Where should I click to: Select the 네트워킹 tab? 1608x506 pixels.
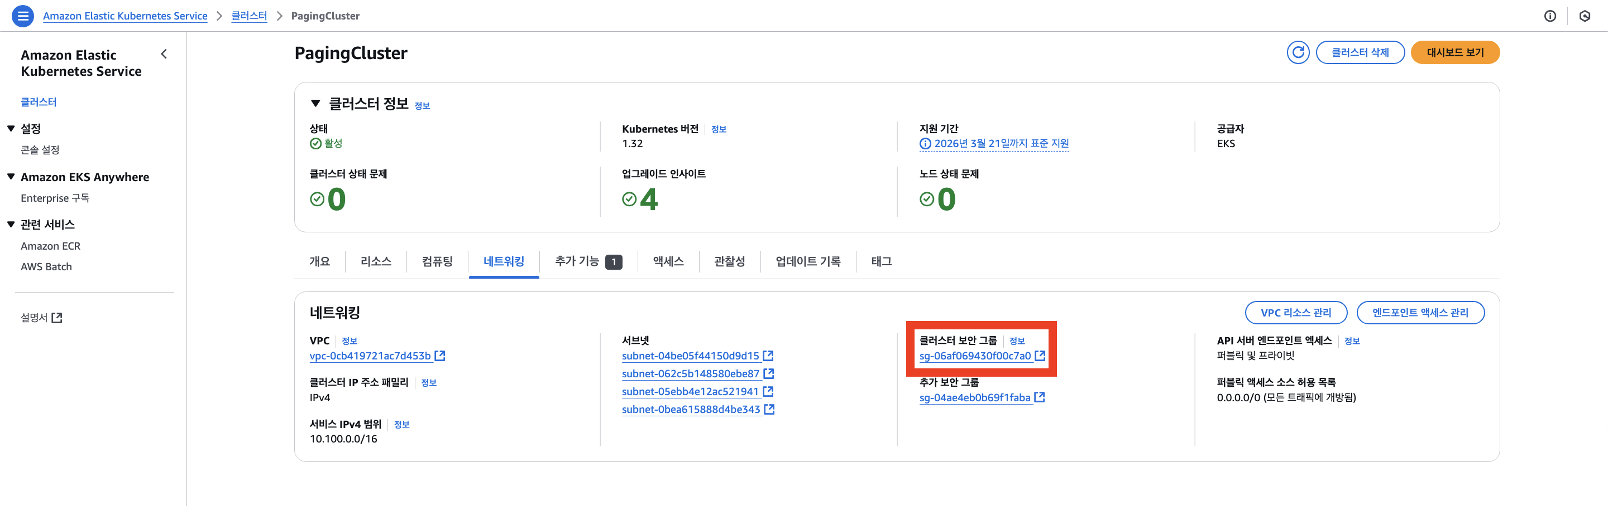[504, 262]
